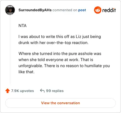Click the line starting "I was about to write"
Image resolution: width=121 pixels, height=113 pixels.
click(x=60, y=37)
